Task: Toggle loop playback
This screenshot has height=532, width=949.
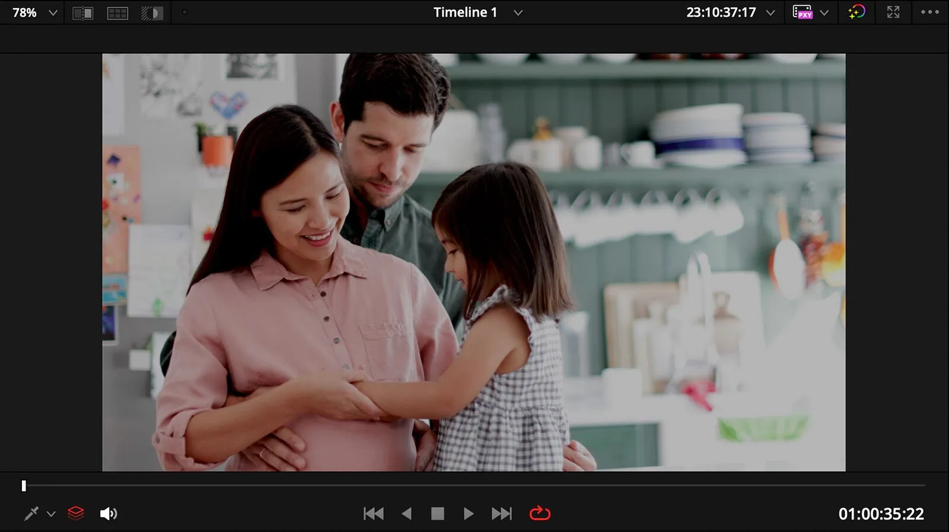Action: point(540,514)
